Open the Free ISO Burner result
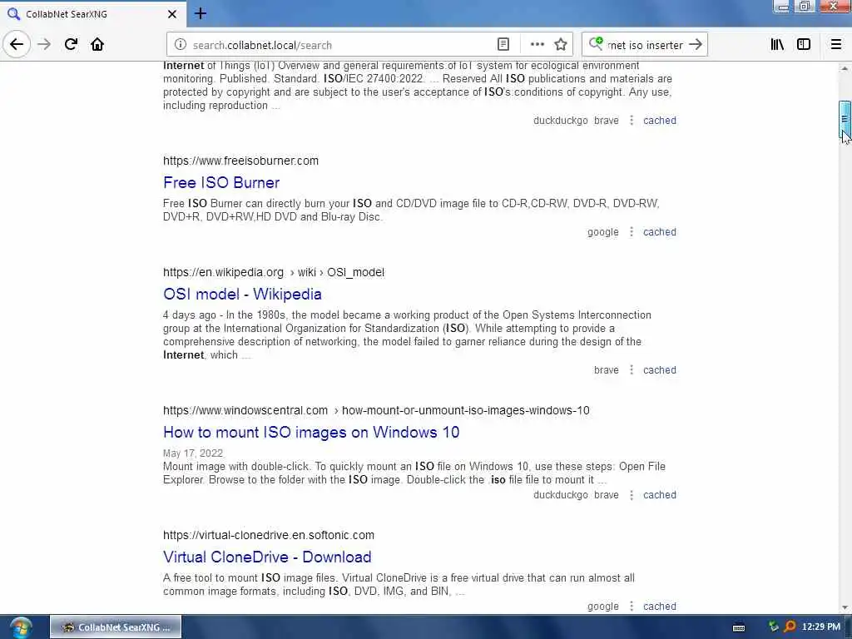 [x=221, y=182]
